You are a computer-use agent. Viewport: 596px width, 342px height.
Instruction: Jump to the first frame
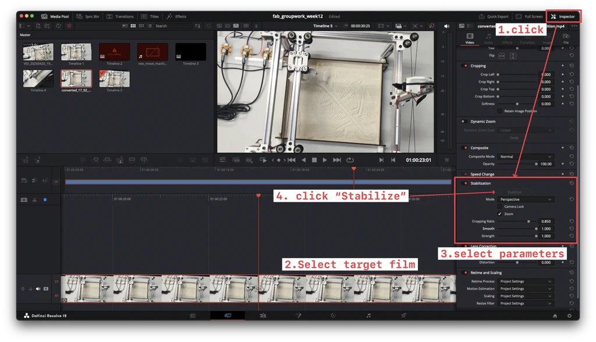click(x=292, y=160)
